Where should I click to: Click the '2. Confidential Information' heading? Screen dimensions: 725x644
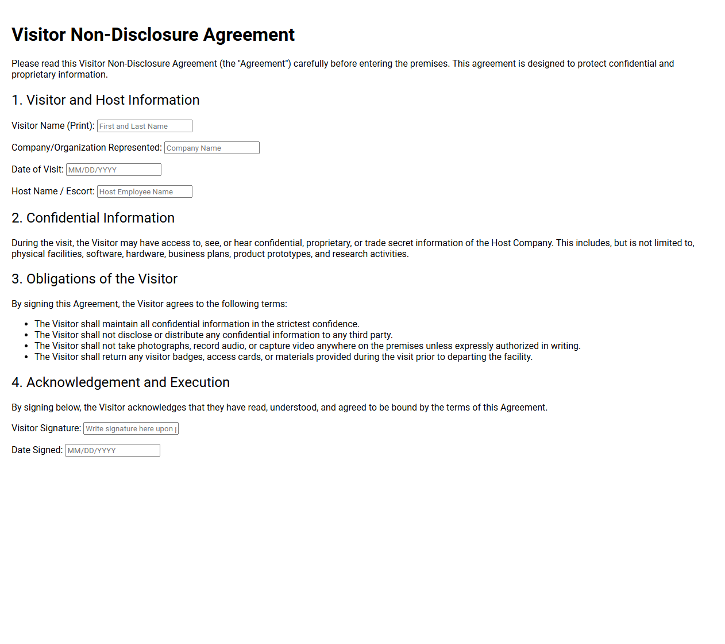coord(93,218)
